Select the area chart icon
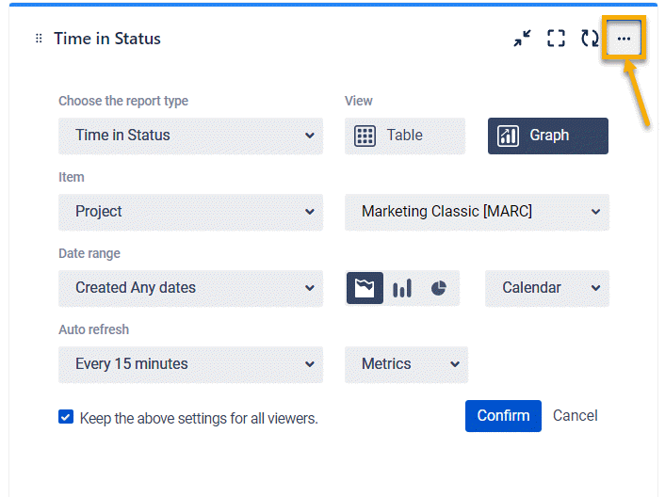 tap(365, 288)
